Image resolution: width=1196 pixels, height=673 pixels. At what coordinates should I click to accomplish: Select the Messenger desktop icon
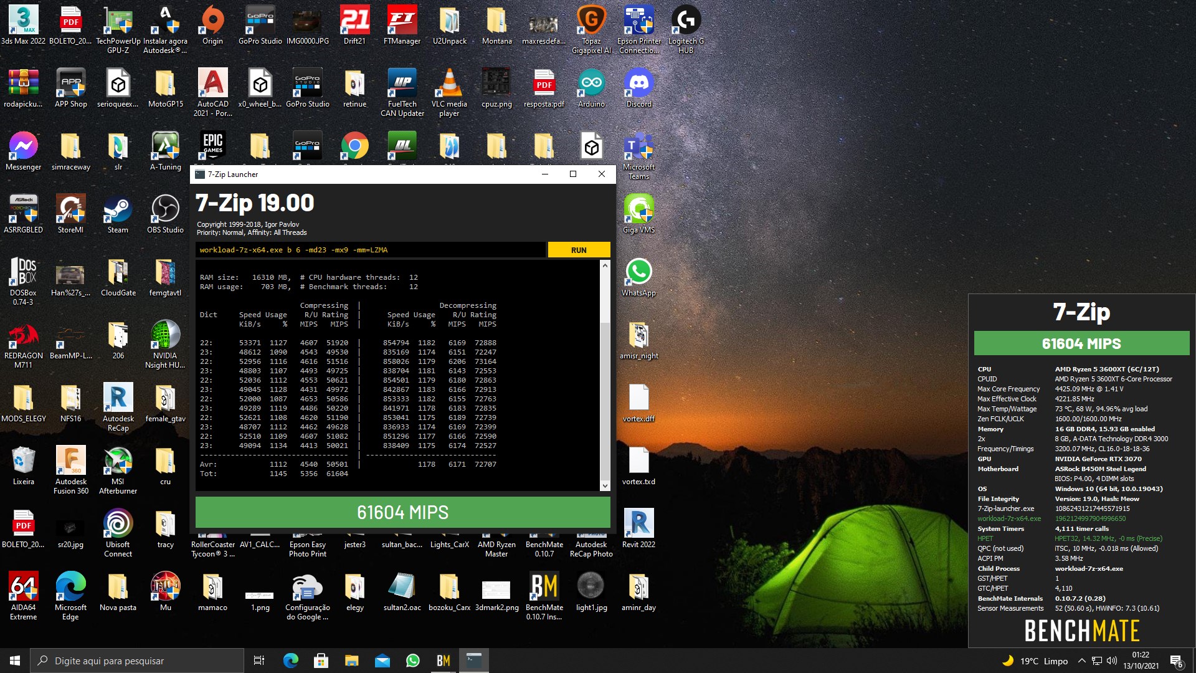[24, 151]
